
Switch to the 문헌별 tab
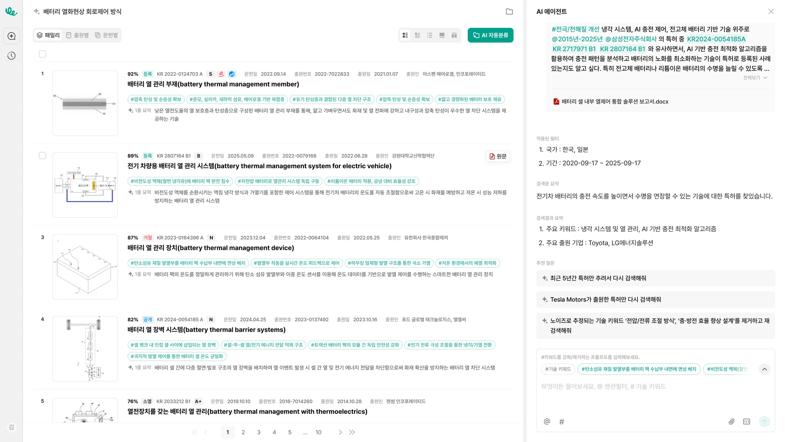106,35
